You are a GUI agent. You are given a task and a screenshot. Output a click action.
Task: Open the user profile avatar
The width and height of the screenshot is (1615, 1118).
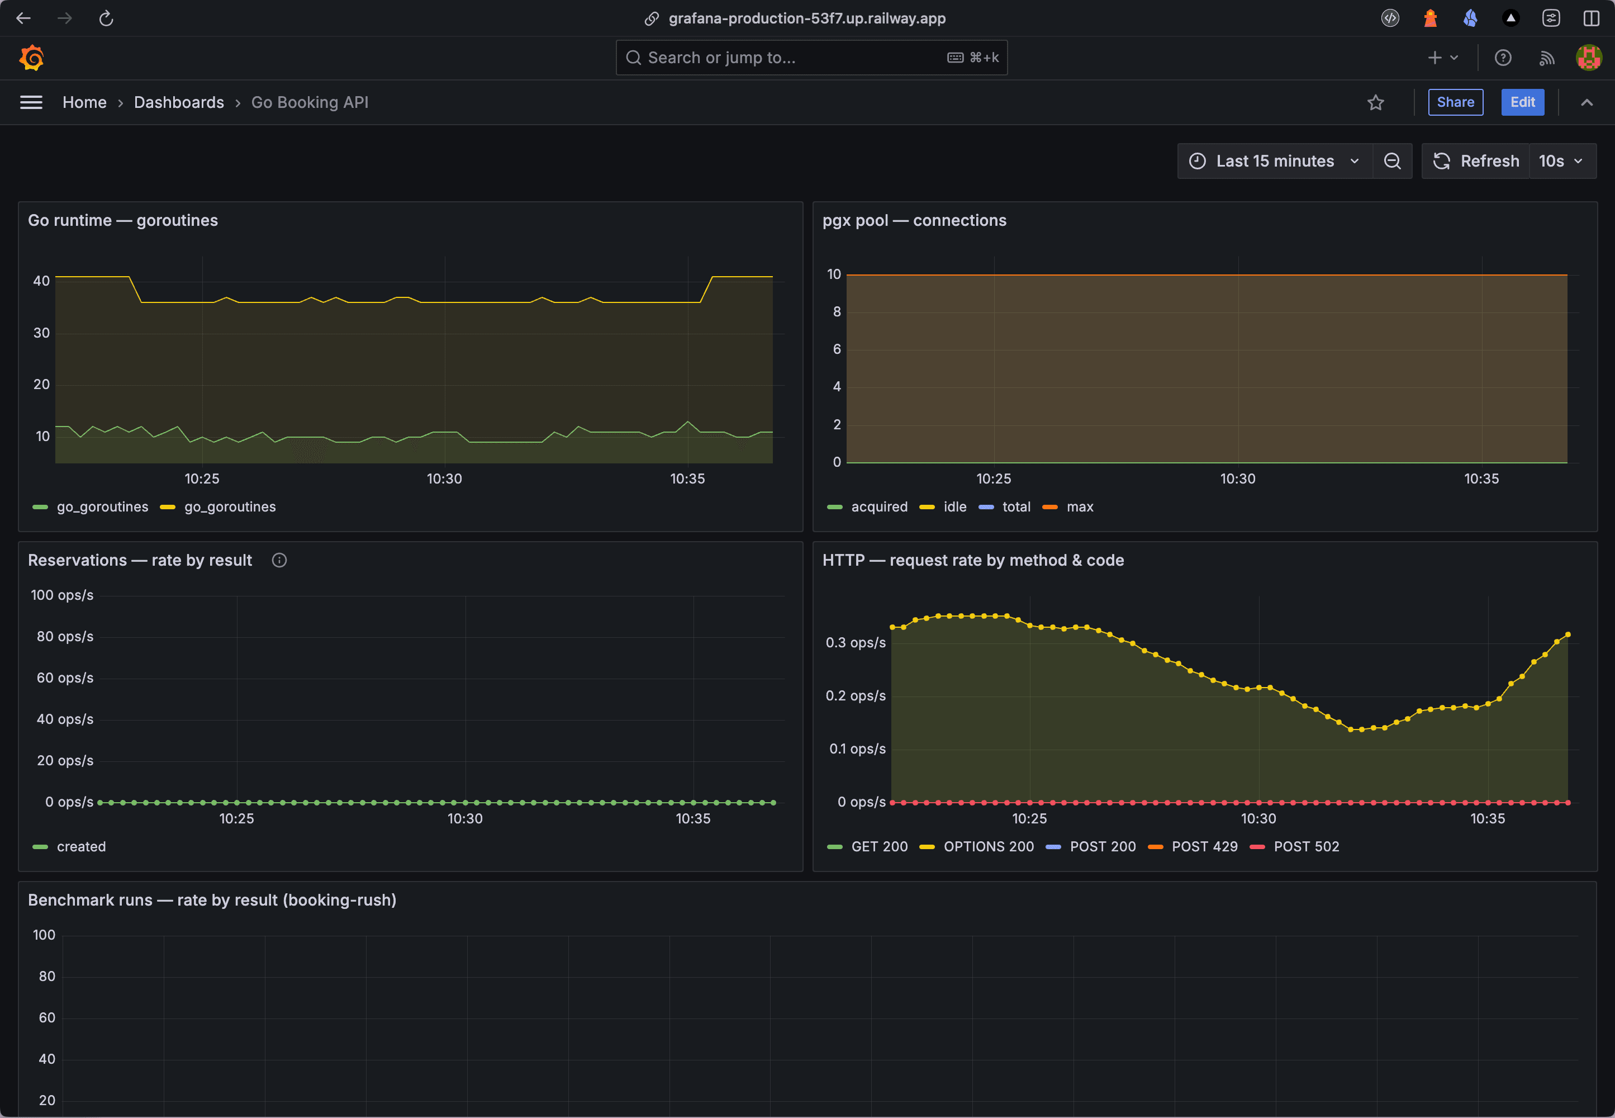(1588, 58)
